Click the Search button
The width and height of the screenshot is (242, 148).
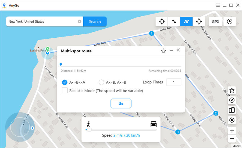95,21
